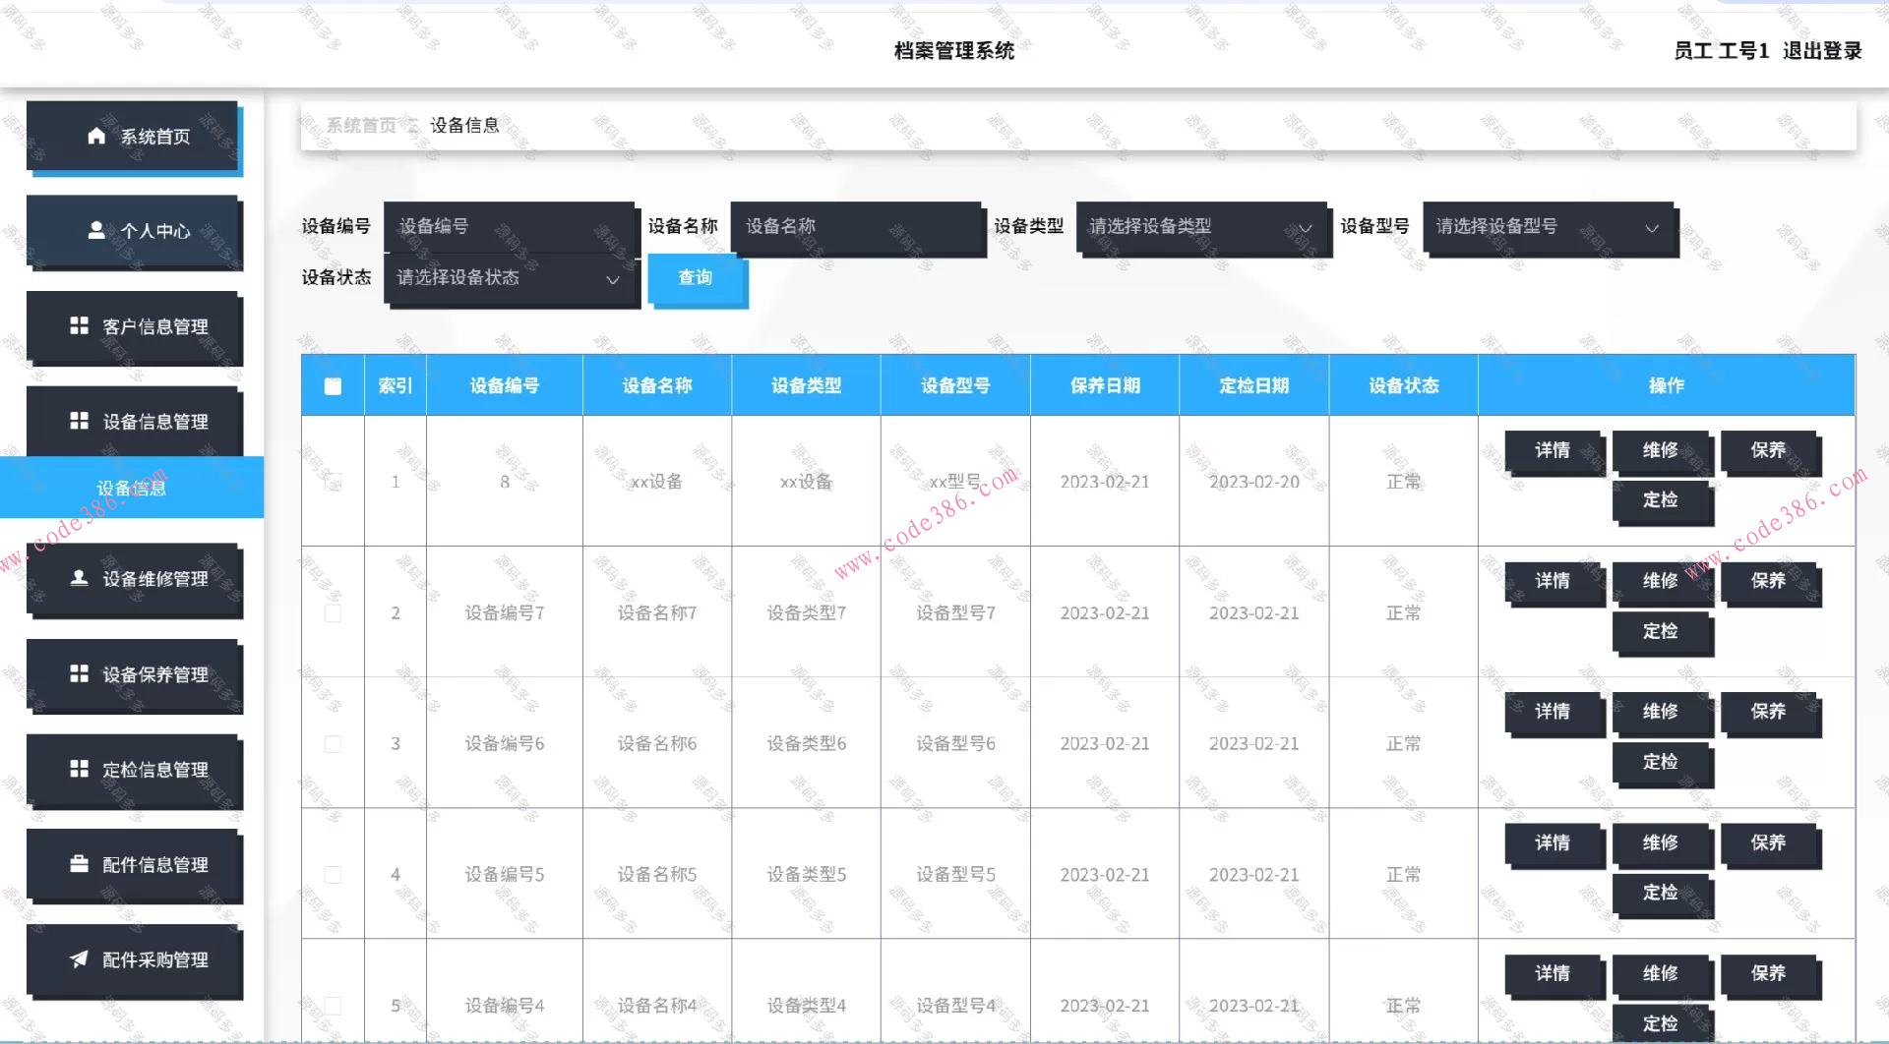Click 退出登录 to log out
The width and height of the screenshot is (1889, 1044).
(1825, 51)
